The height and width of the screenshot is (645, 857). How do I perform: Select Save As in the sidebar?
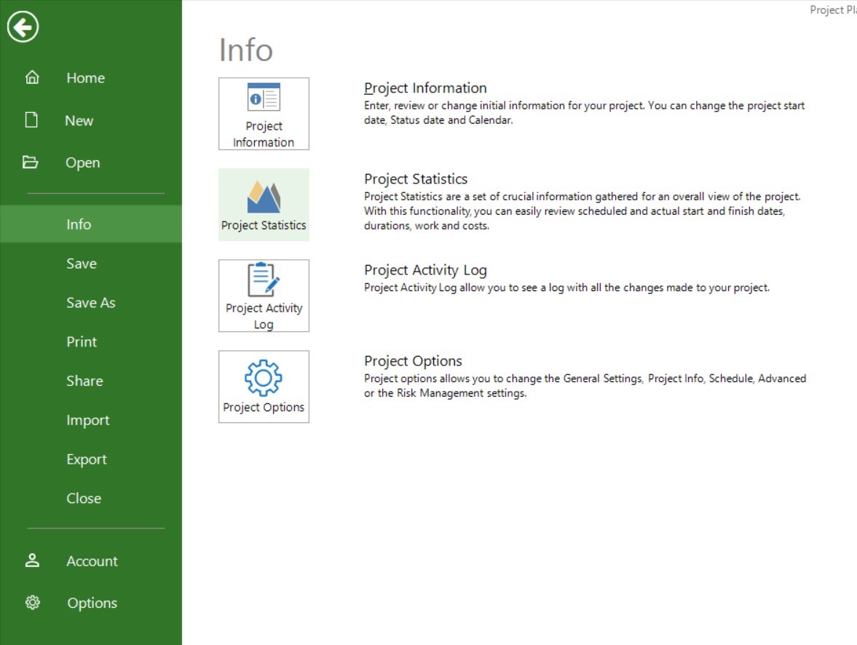coord(90,303)
